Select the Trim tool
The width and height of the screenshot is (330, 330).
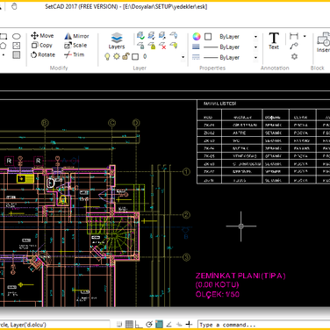coord(75,54)
